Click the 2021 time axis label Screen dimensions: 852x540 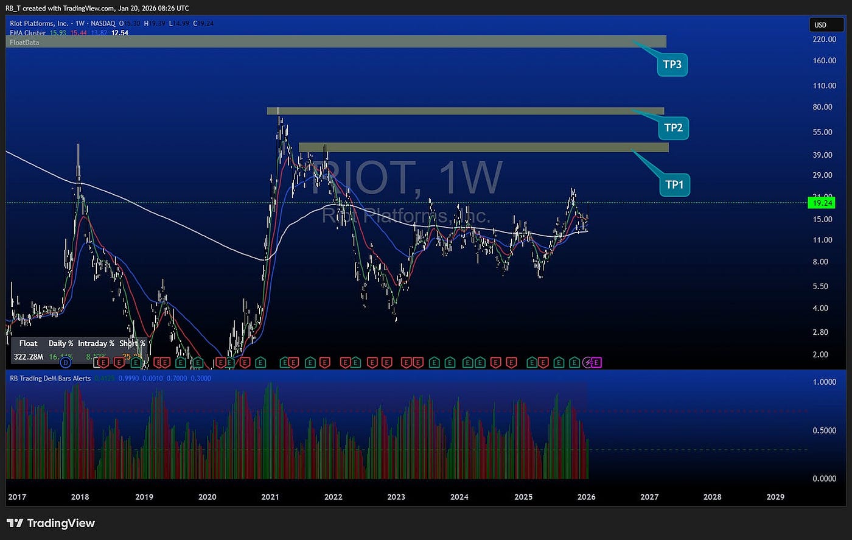tap(270, 497)
